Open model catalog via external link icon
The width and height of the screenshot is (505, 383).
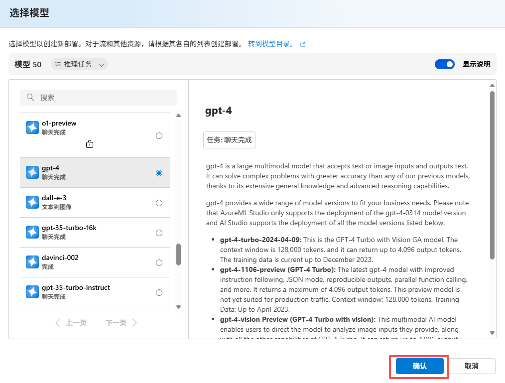(302, 44)
